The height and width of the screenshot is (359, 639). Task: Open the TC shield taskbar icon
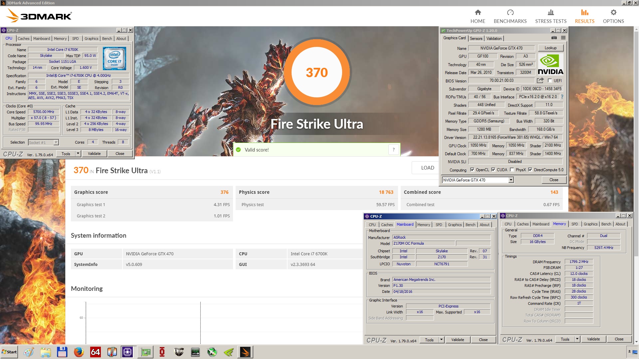point(179,352)
